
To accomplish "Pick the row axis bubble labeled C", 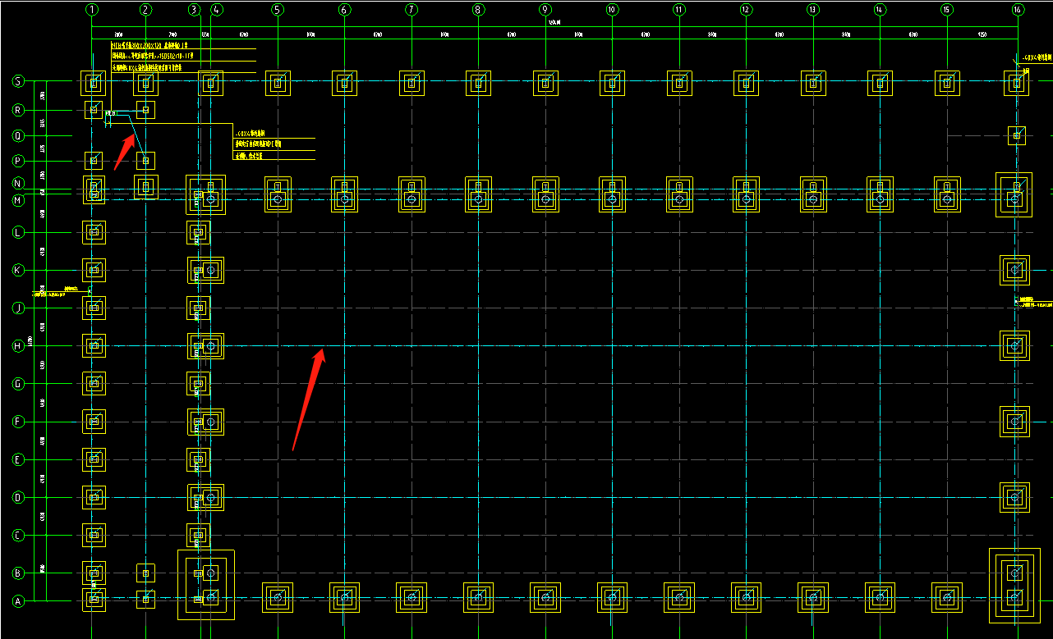I will [x=17, y=536].
